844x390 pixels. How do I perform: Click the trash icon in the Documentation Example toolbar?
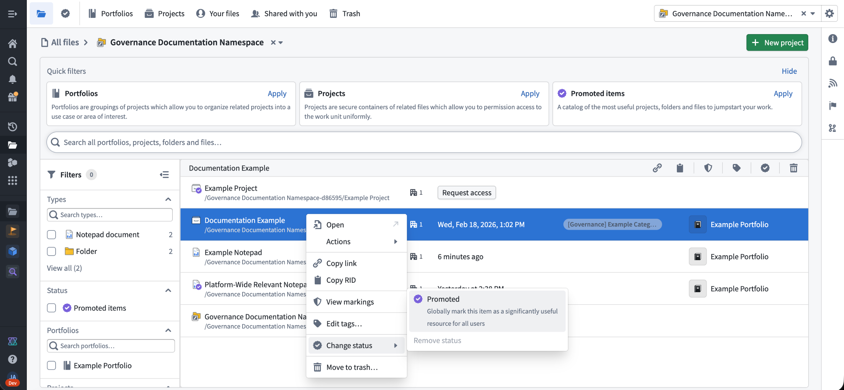[794, 168]
